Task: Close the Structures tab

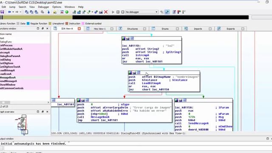Action: (x=144, y=29)
